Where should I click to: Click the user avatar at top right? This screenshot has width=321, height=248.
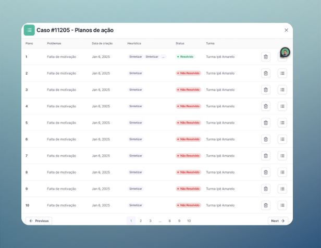285,52
